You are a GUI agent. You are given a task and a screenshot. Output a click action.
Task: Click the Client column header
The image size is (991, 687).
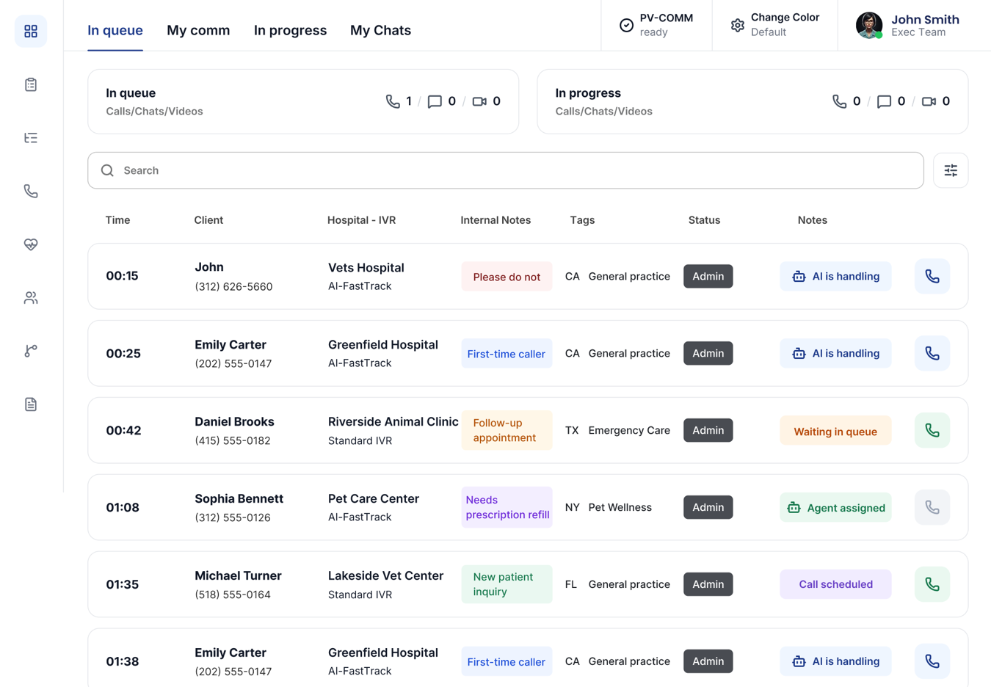click(x=208, y=220)
